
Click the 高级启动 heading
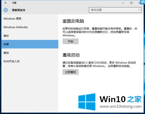71,55
